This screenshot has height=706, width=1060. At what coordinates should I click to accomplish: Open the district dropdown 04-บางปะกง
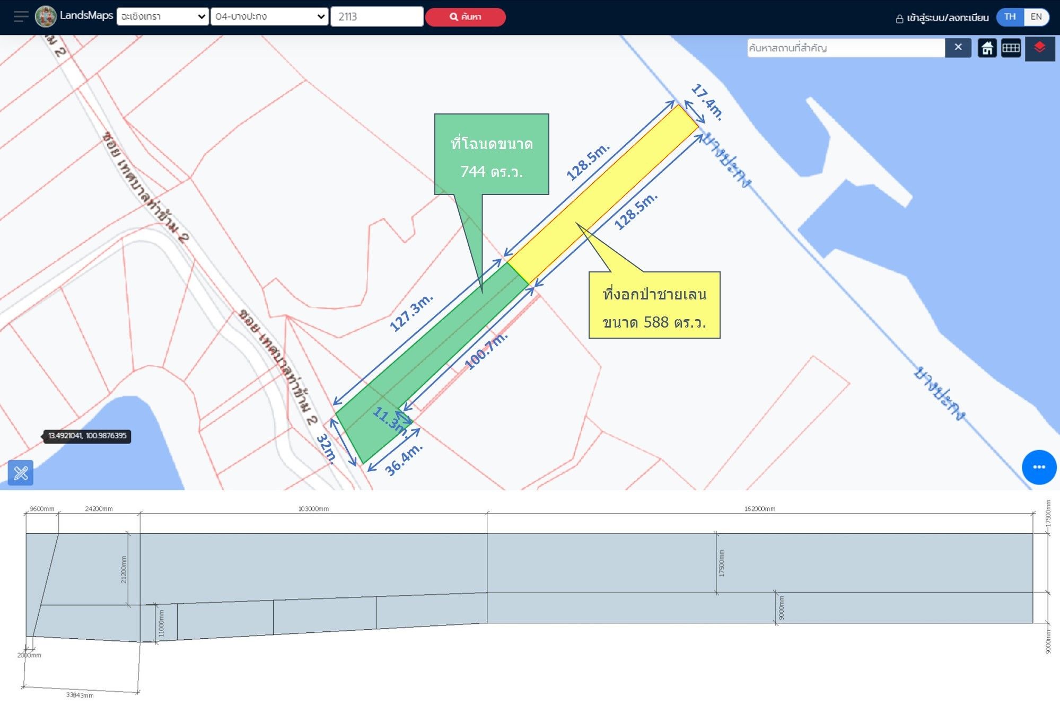click(269, 16)
